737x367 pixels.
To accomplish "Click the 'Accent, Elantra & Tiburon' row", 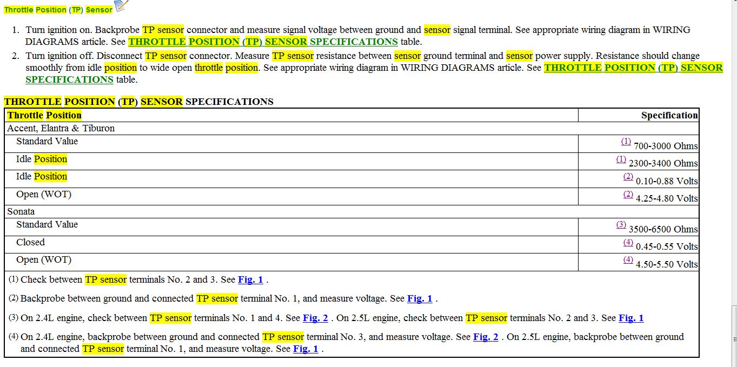I will point(351,129).
